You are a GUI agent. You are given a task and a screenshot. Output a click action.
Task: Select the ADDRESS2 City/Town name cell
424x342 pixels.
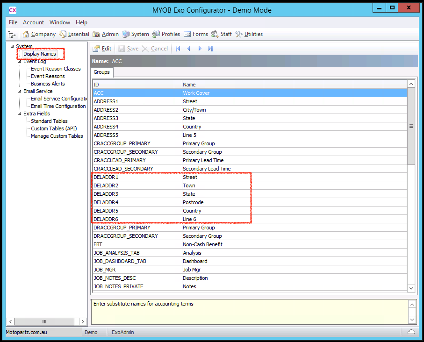pyautogui.click(x=294, y=110)
